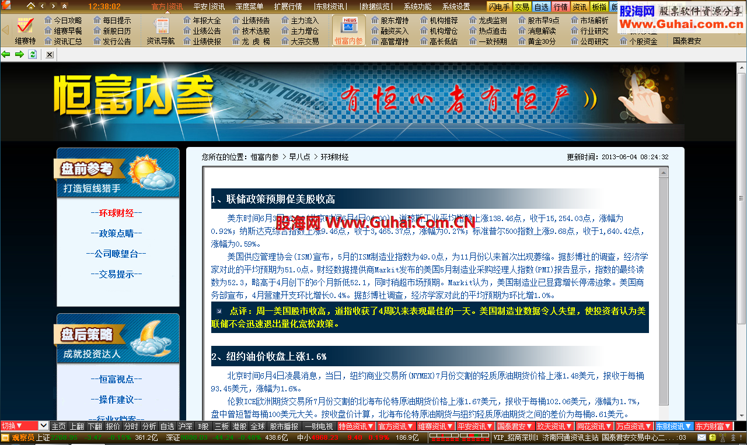Open 市场解析 in the toolbar
This screenshot has height=445, width=747.
(x=589, y=20)
